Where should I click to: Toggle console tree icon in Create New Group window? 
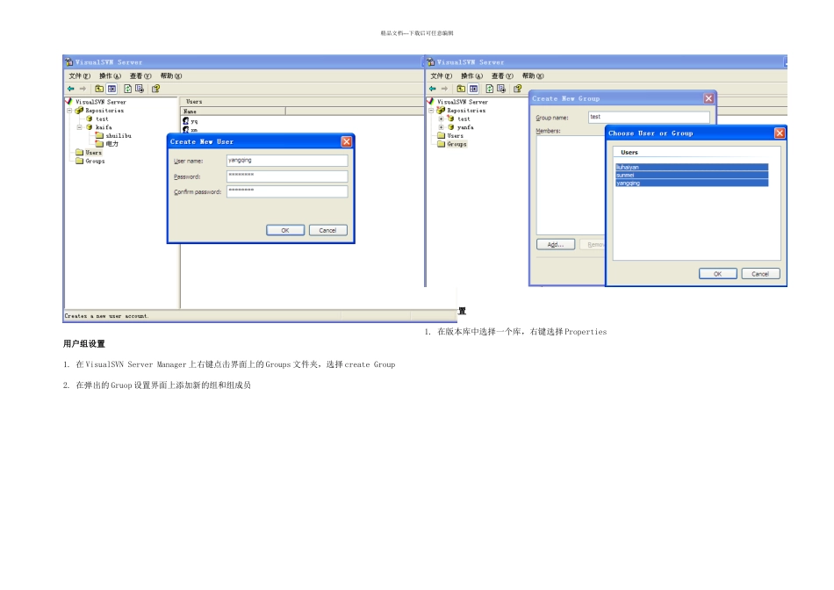coord(473,89)
